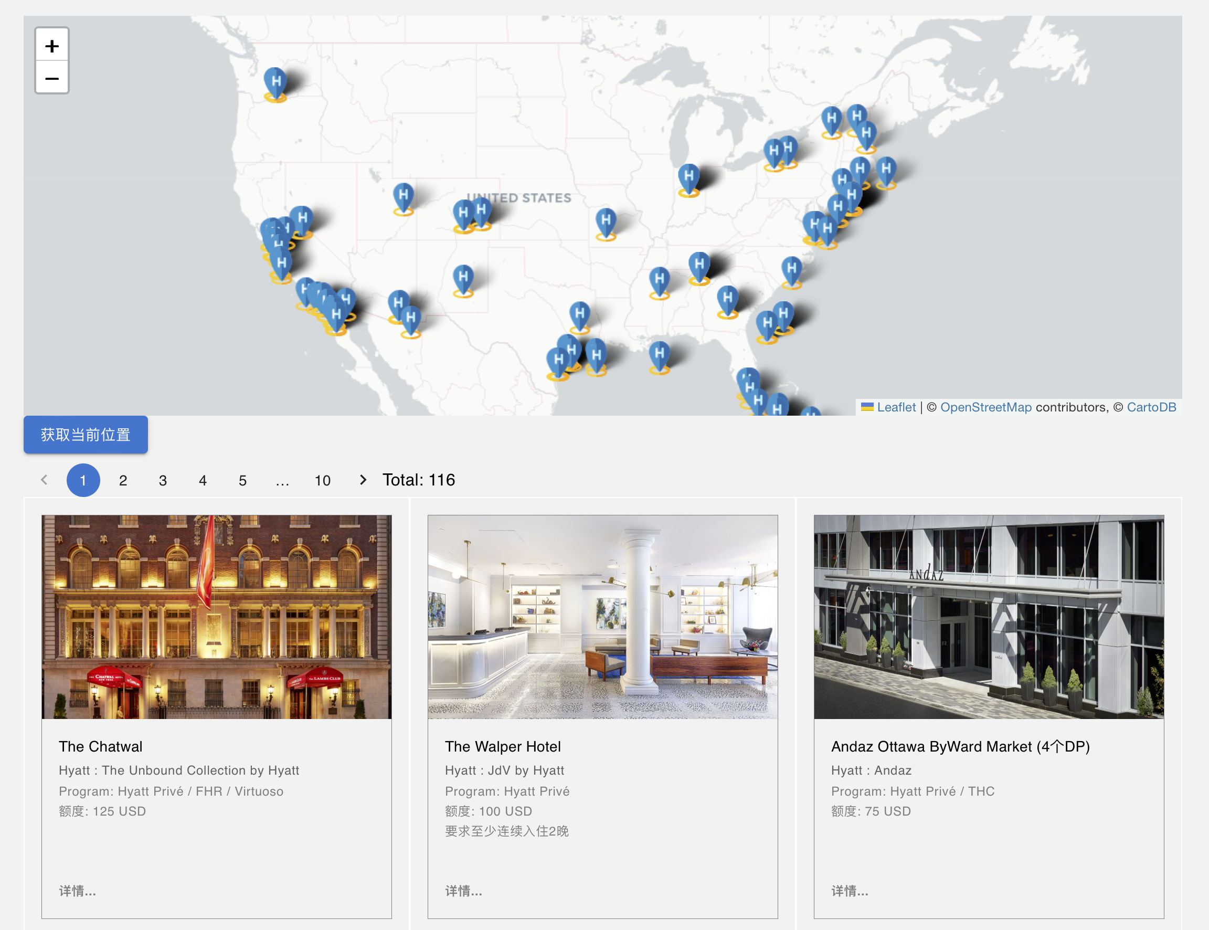Select page 4 in pagination
Screen dimensions: 1209x930
[x=203, y=481]
